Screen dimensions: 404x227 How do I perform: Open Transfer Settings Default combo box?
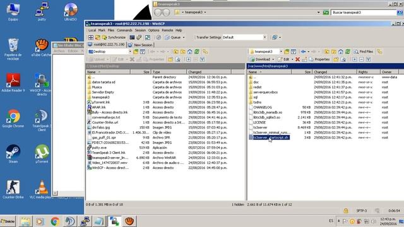point(244,37)
